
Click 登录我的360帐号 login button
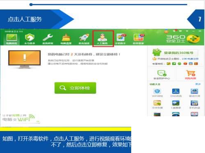[178, 53]
